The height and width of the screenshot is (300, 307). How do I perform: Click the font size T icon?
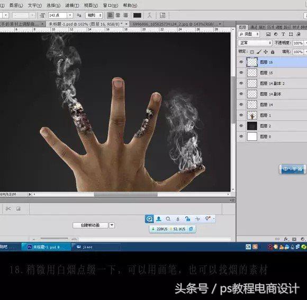tap(42, 15)
